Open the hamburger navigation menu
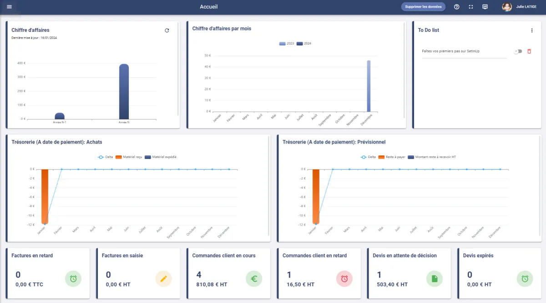This screenshot has height=303, width=546. coord(9,7)
